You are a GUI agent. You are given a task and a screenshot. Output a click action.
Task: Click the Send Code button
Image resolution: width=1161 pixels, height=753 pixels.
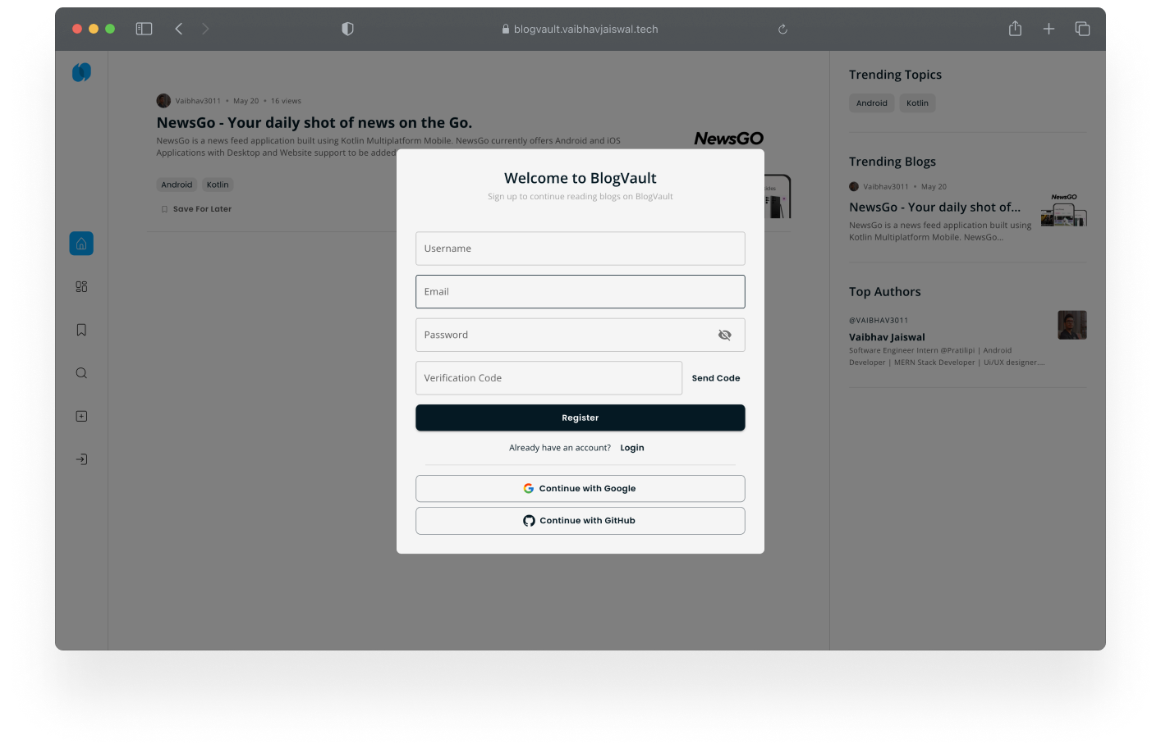716,378
